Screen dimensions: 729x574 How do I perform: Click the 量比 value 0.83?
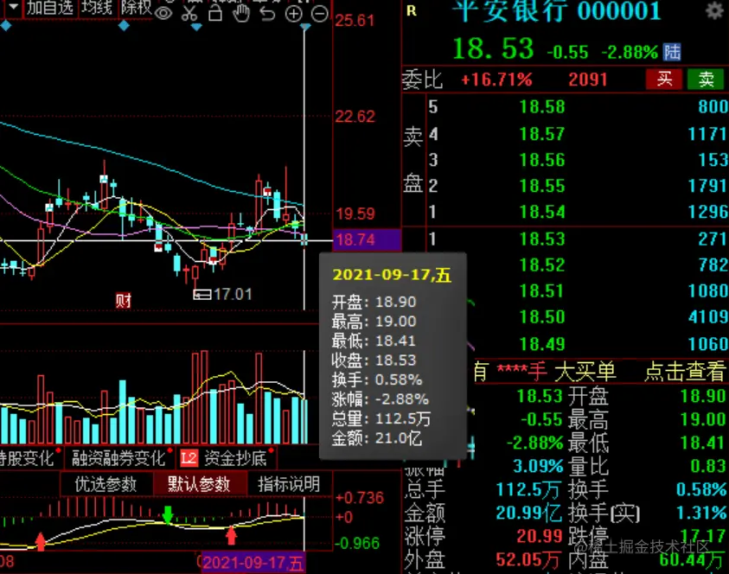pyautogui.click(x=707, y=466)
